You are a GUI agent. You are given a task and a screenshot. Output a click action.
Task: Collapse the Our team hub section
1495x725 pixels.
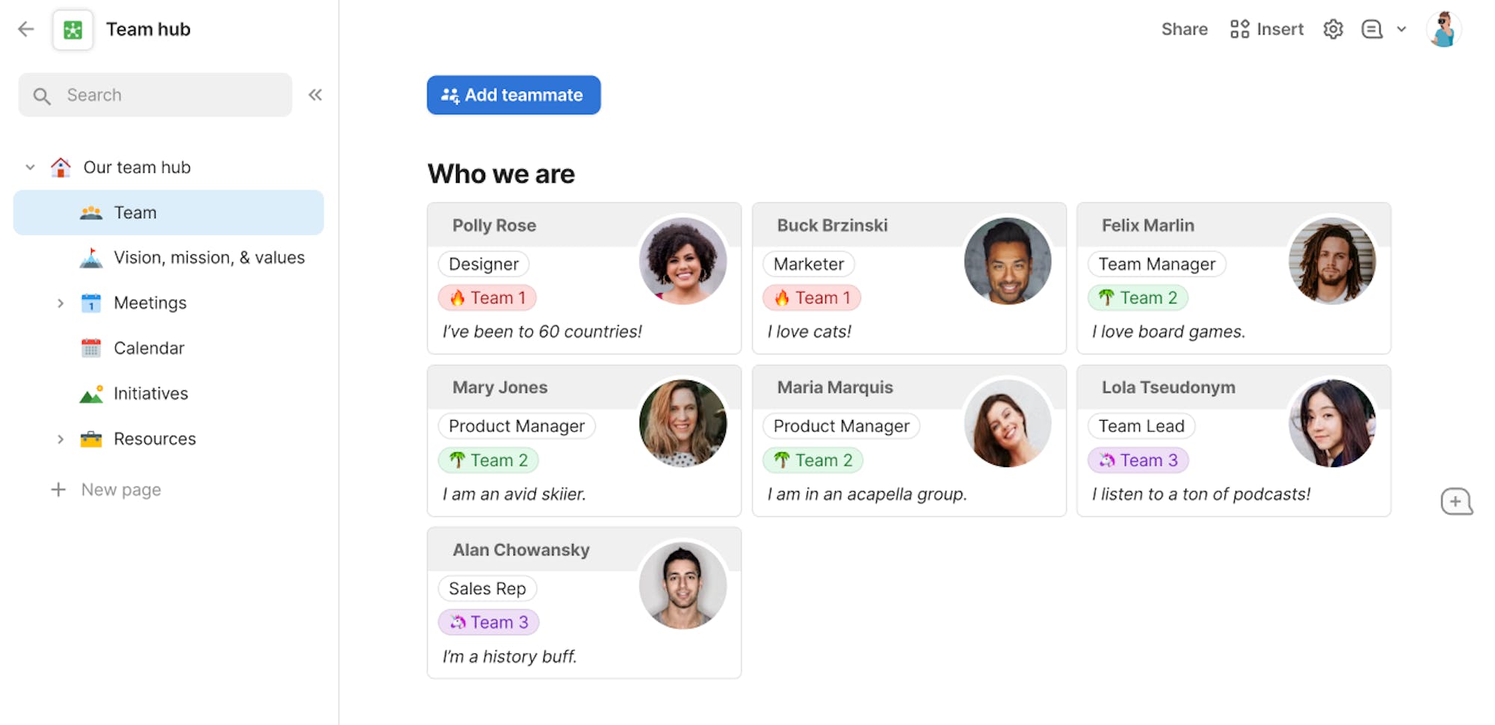(x=30, y=167)
